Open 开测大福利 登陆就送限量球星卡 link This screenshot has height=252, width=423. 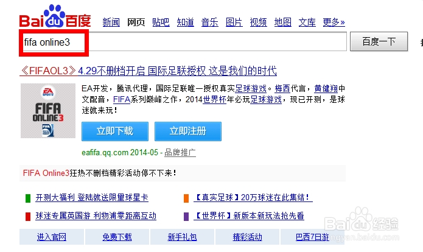92,197
